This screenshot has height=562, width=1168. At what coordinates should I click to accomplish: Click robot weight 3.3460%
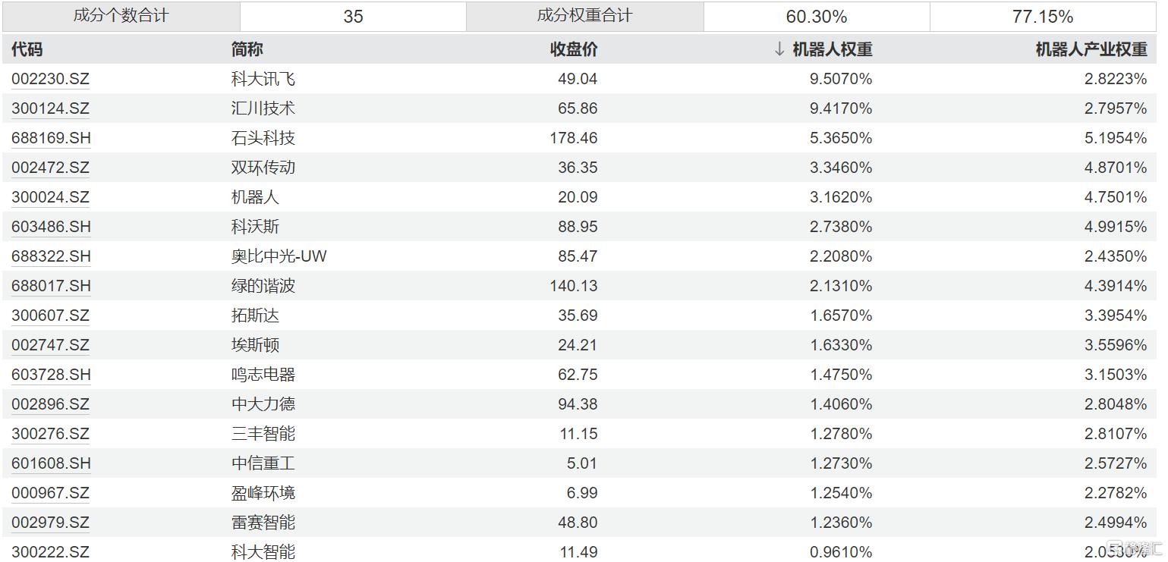pos(841,168)
